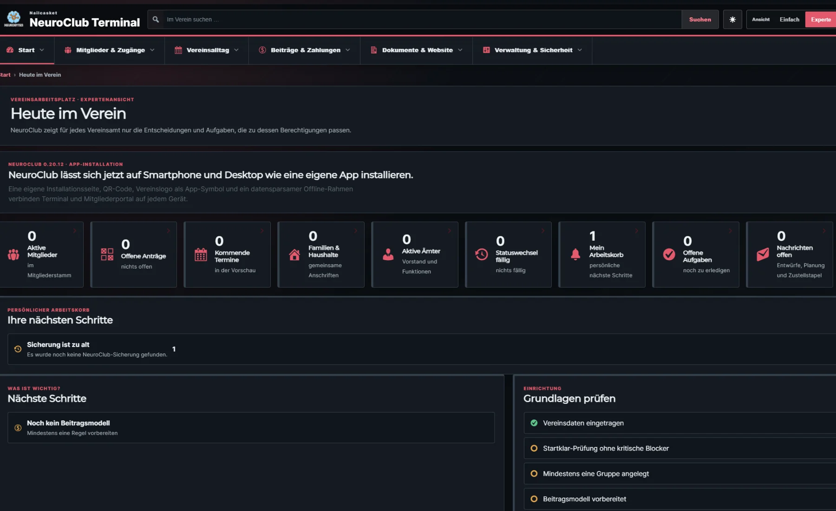This screenshot has height=511, width=836.
Task: Switch view mode to Experte
Action: pyautogui.click(x=821, y=20)
